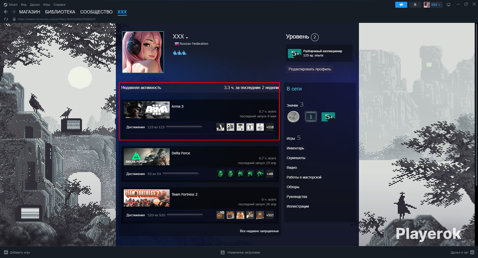Show the +515 more Team Fortress 2 achievements
This screenshot has height=258, width=478.
tap(270, 215)
